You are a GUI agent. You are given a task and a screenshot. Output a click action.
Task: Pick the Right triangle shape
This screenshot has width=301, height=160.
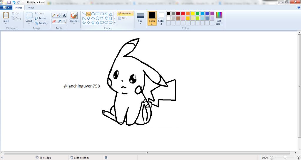(x=84, y=18)
